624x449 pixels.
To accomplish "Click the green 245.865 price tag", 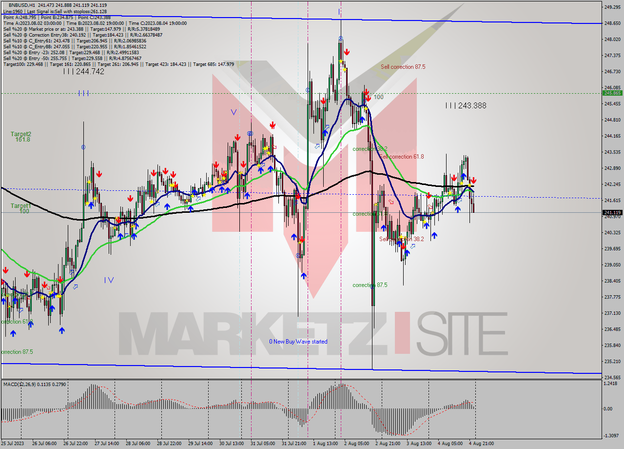I will click(612, 93).
